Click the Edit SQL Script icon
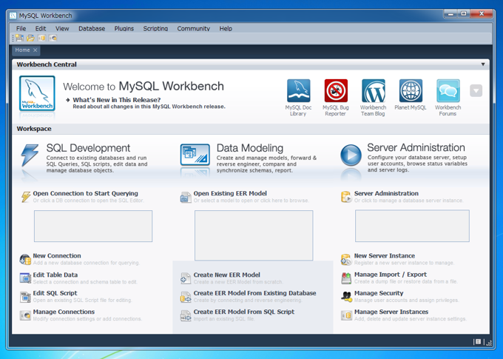Viewport: 503px width, 359px height. 25,297
